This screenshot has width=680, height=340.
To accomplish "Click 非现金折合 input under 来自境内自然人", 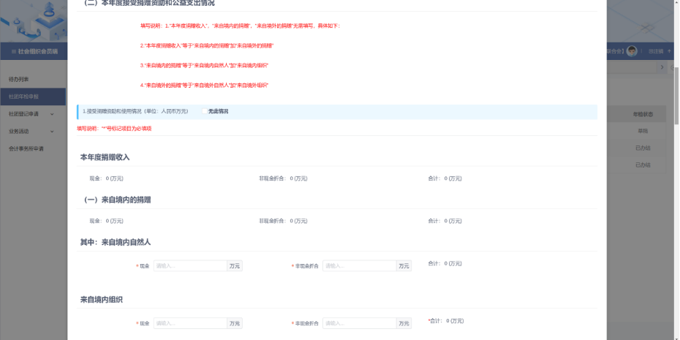I will (x=358, y=266).
